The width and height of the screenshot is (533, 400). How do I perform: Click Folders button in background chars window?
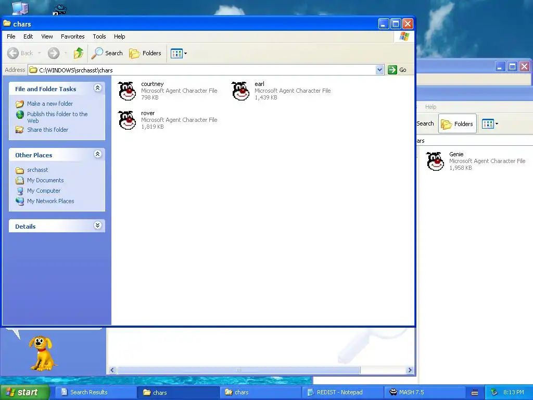pyautogui.click(x=458, y=124)
